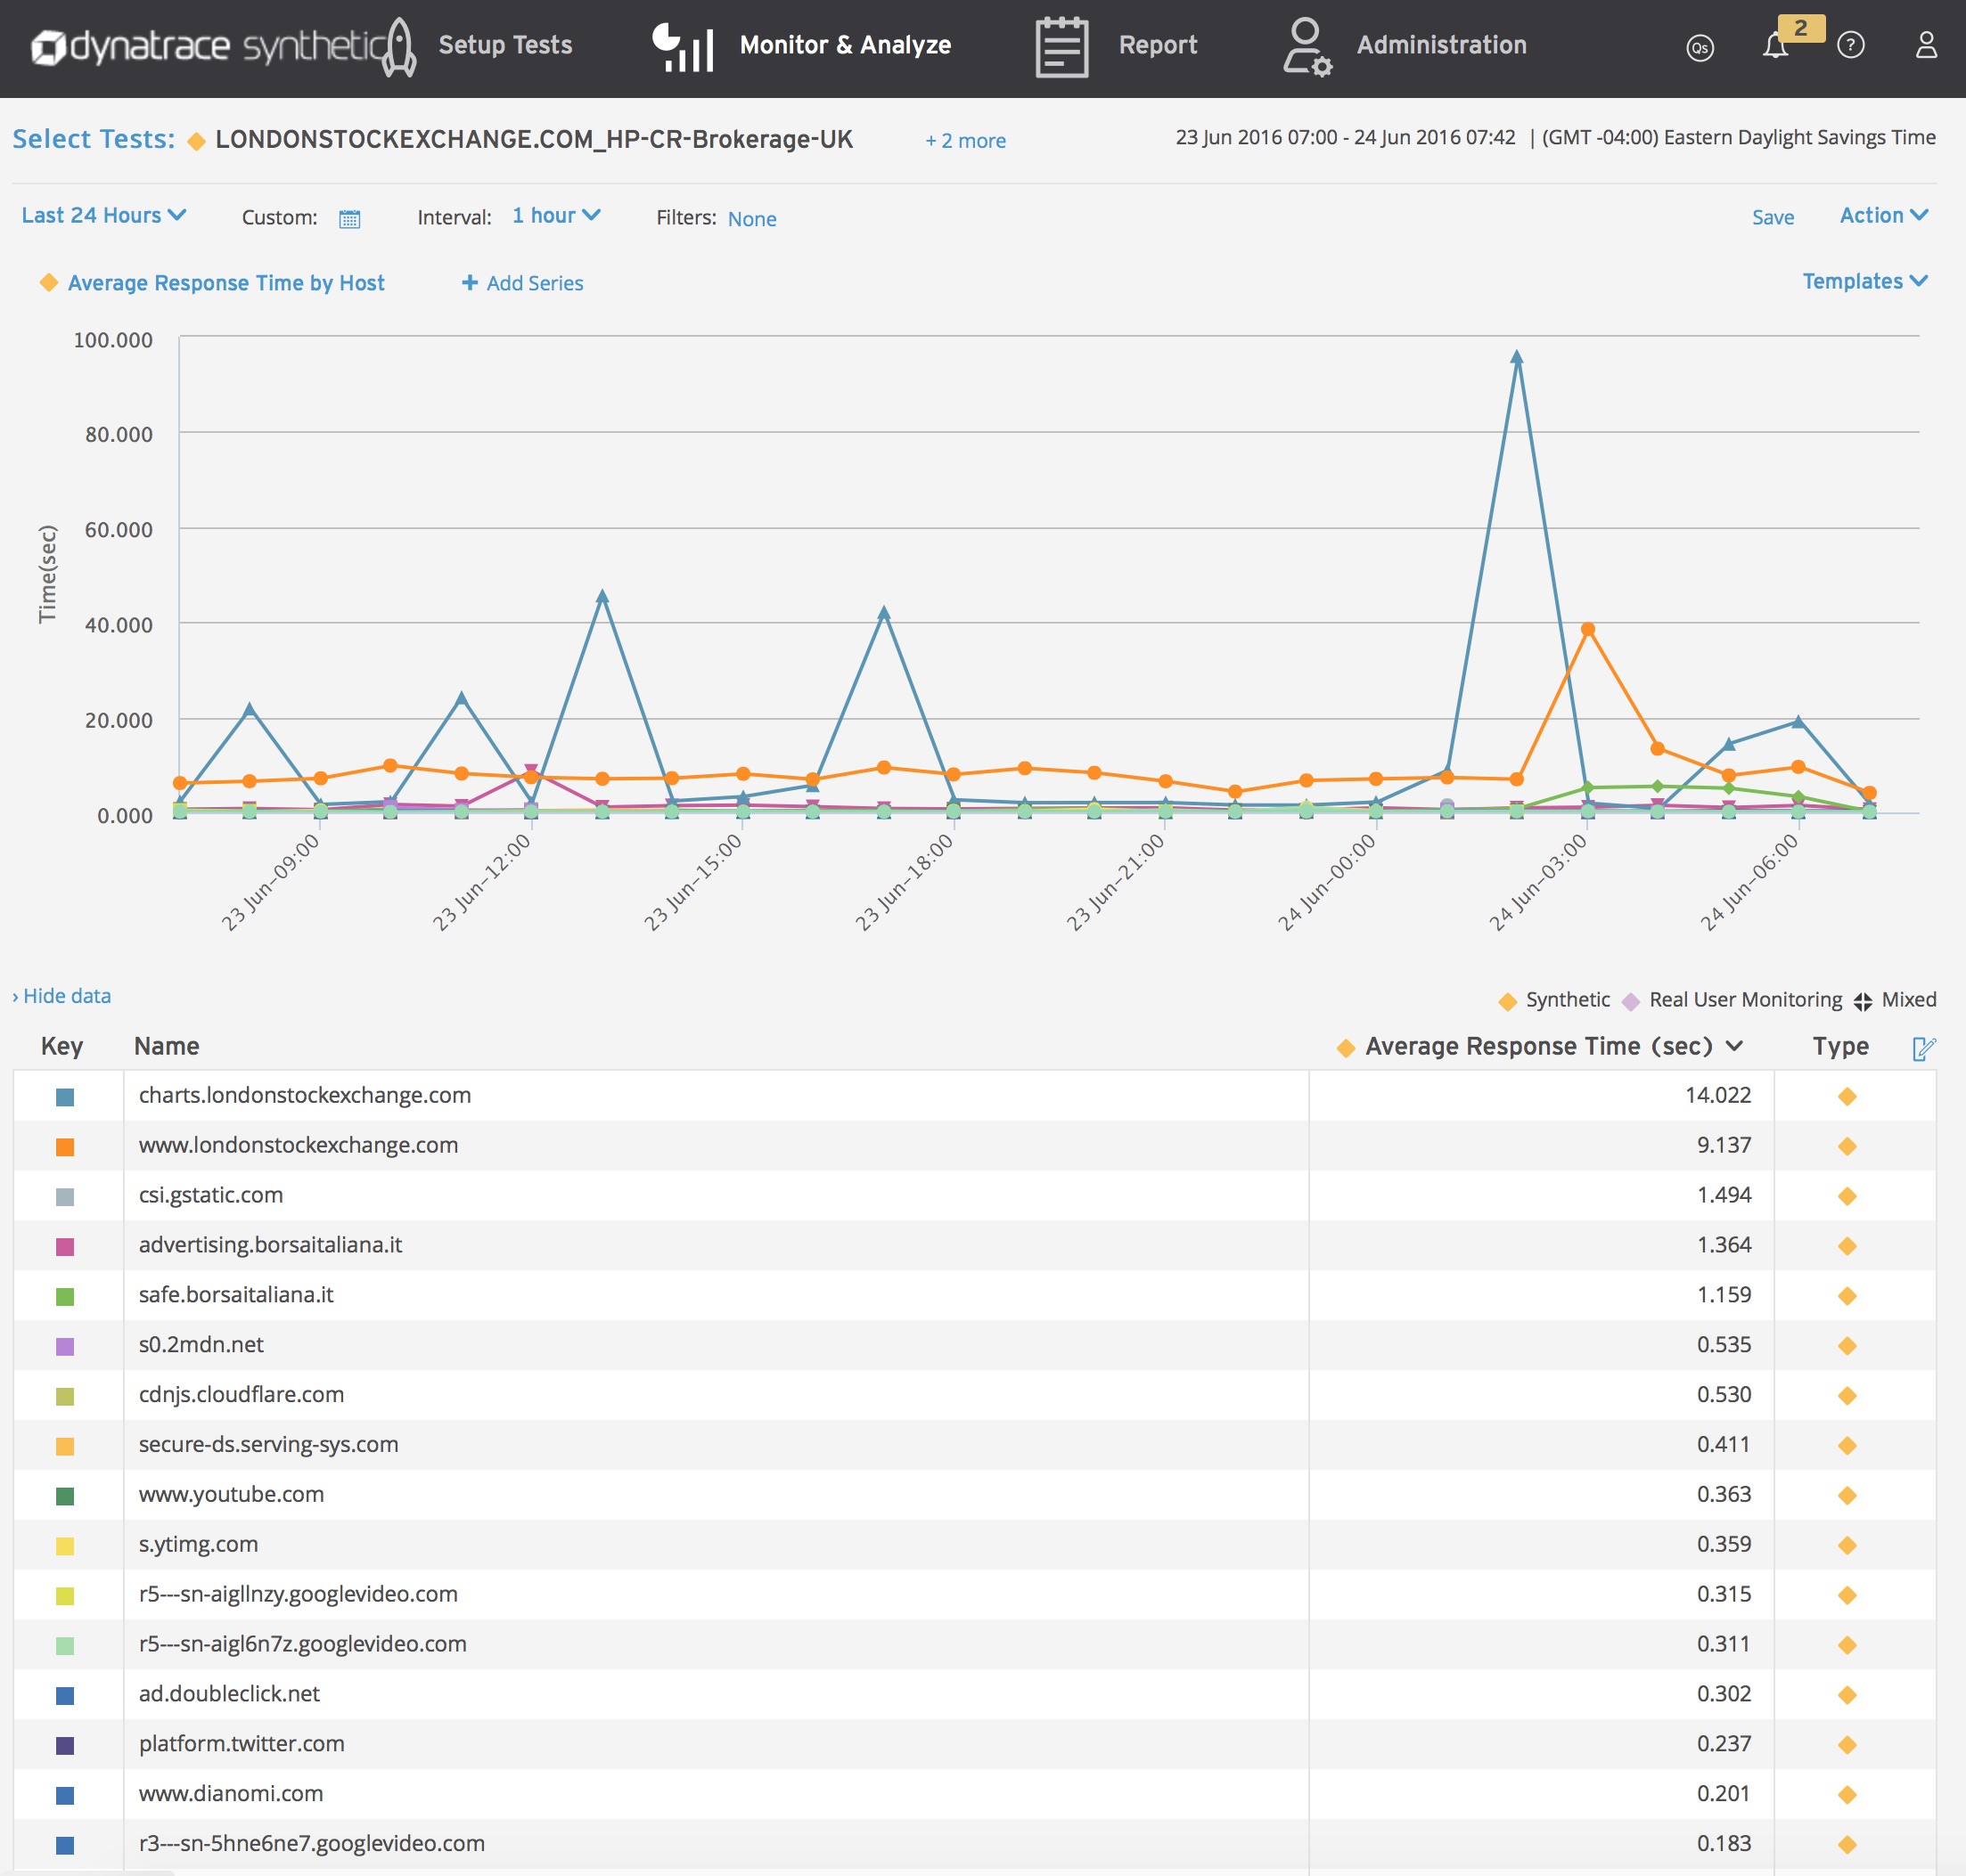Click the 24 Jun 02:00 peak data point

(x=1517, y=357)
